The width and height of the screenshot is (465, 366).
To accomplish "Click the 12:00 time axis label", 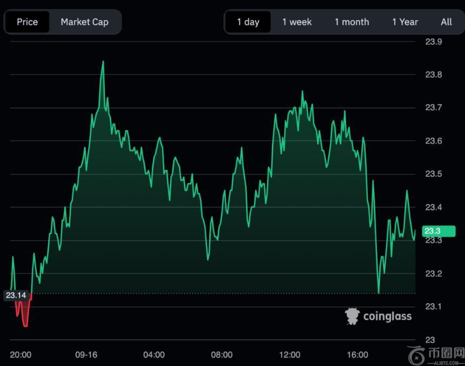I will point(290,355).
